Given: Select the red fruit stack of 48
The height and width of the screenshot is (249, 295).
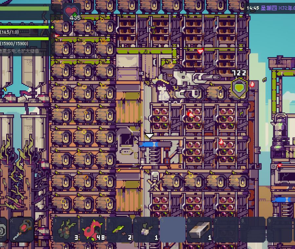Looking at the screenshot, I should click(x=93, y=229).
